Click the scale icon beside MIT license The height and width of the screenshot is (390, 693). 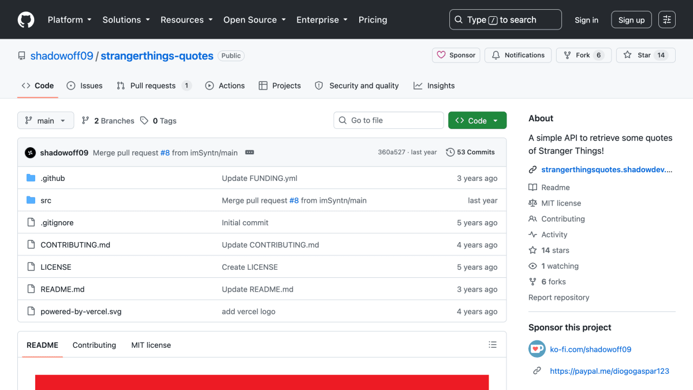click(532, 203)
